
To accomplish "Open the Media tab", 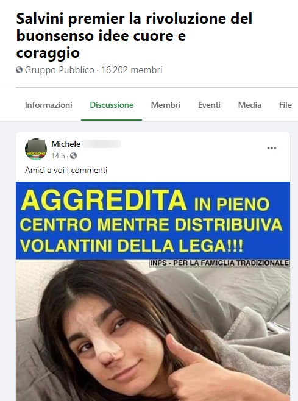I will (250, 105).
